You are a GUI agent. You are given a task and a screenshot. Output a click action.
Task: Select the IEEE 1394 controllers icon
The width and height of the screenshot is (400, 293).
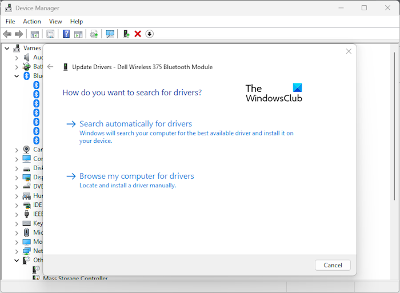pos(26,214)
